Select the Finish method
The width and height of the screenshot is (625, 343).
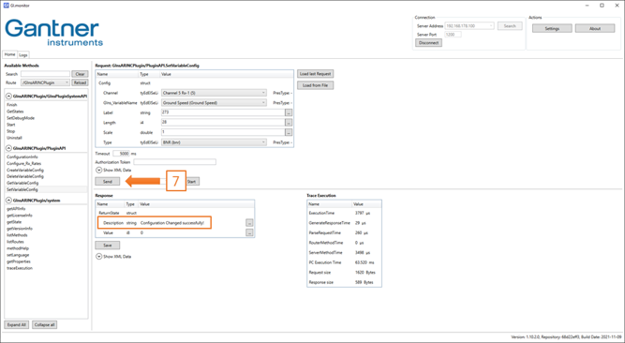click(12, 105)
